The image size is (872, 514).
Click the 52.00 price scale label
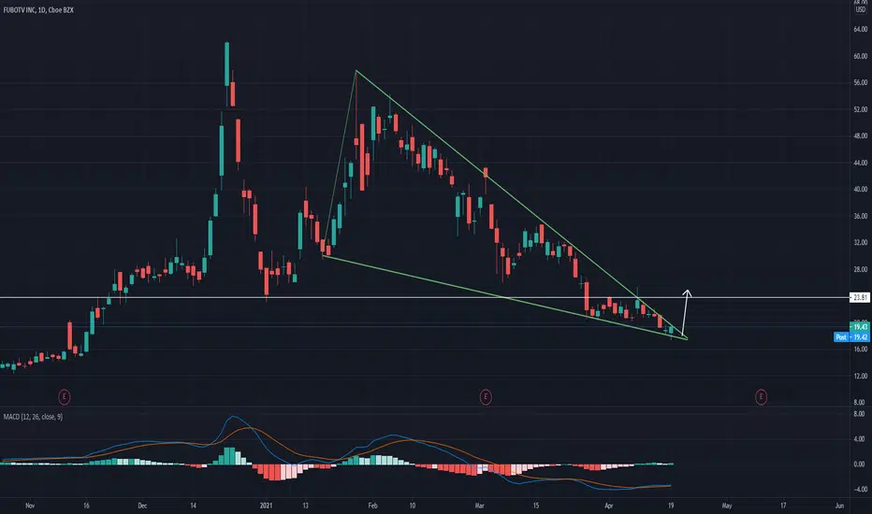pos(861,109)
